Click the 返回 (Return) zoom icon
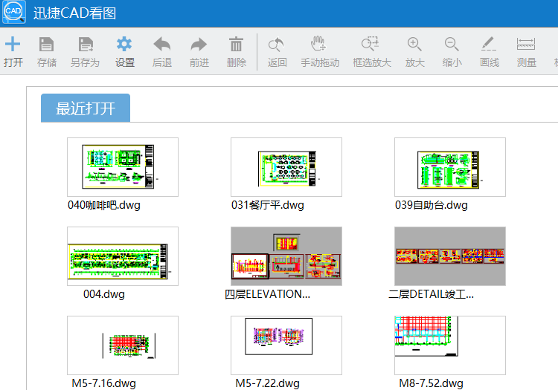The height and width of the screenshot is (390, 558). coord(277,45)
